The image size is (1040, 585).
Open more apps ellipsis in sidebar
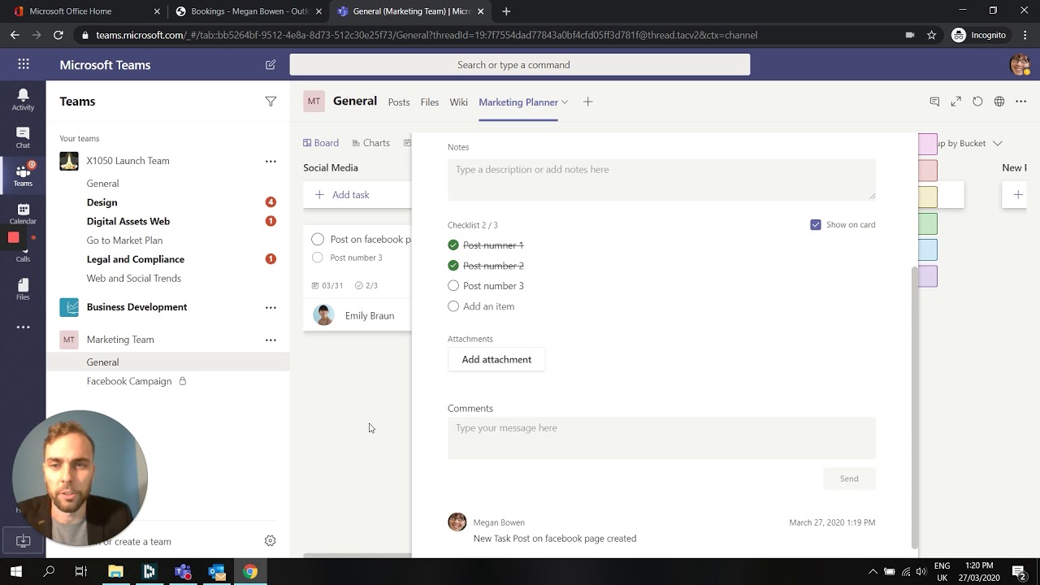pos(23,327)
